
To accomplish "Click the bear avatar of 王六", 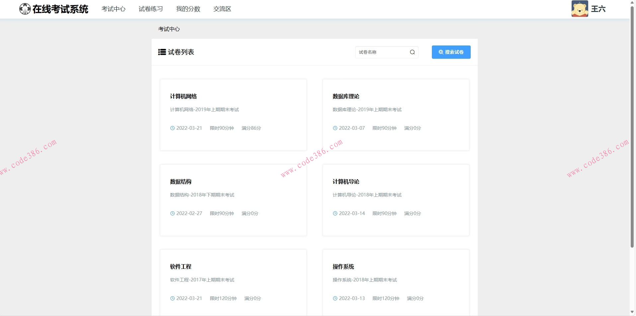I will (580, 9).
